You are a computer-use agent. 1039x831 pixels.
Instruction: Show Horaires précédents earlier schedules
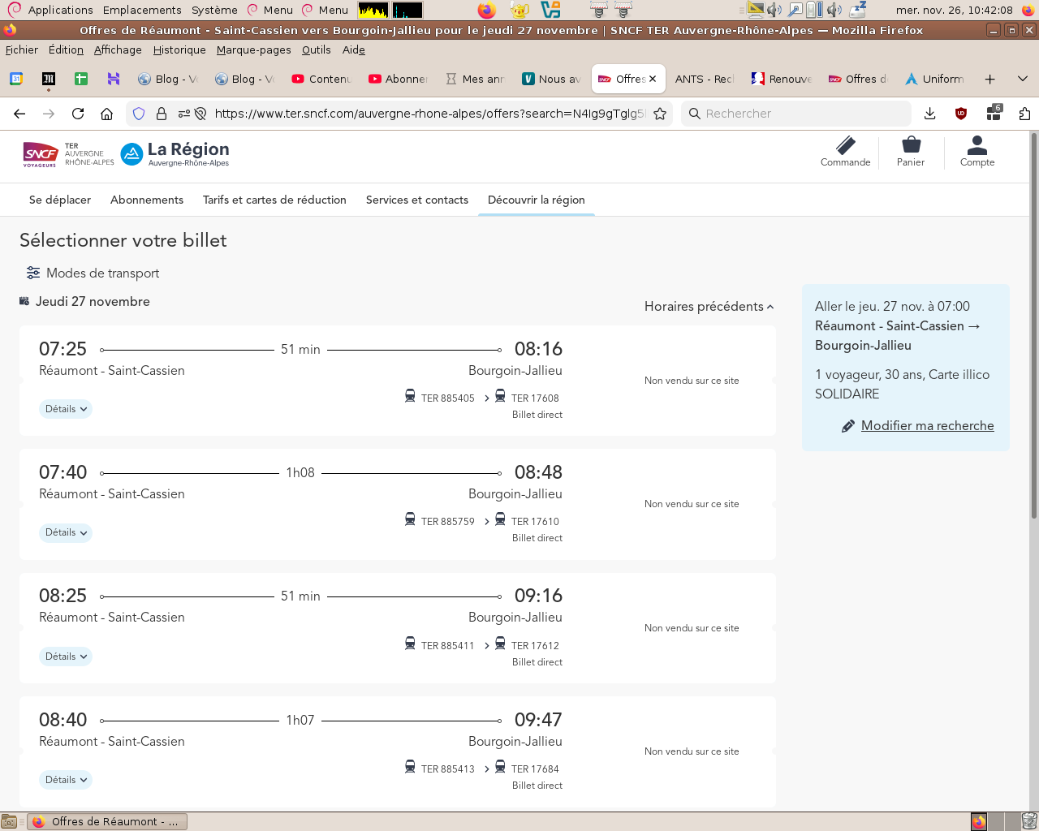click(709, 307)
